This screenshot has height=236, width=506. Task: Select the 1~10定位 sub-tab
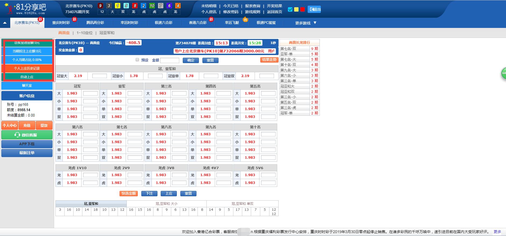[85, 33]
